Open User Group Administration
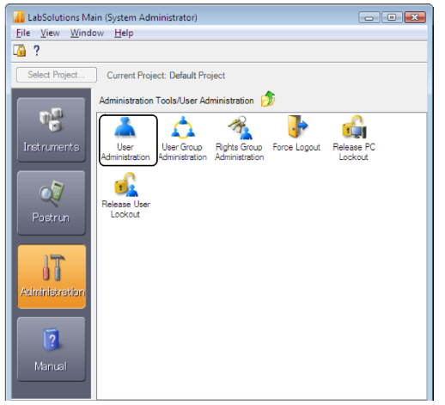The width and height of the screenshot is (445, 405). click(x=183, y=138)
